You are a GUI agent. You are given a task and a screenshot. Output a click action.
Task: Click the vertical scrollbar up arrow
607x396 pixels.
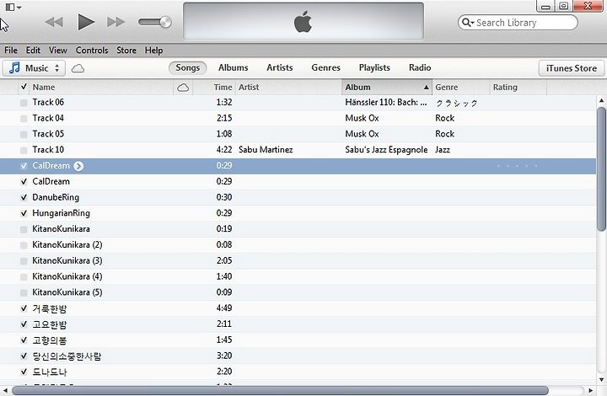click(601, 100)
